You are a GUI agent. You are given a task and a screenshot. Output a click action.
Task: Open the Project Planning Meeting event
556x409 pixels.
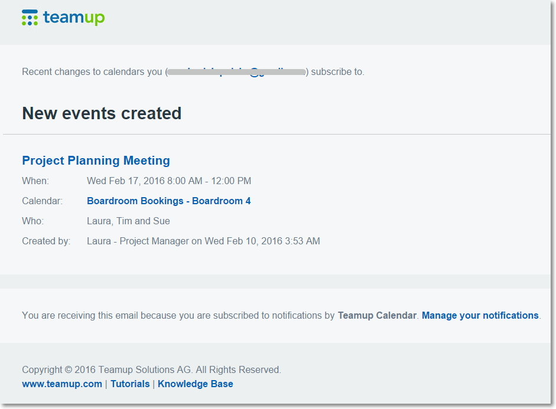click(96, 161)
